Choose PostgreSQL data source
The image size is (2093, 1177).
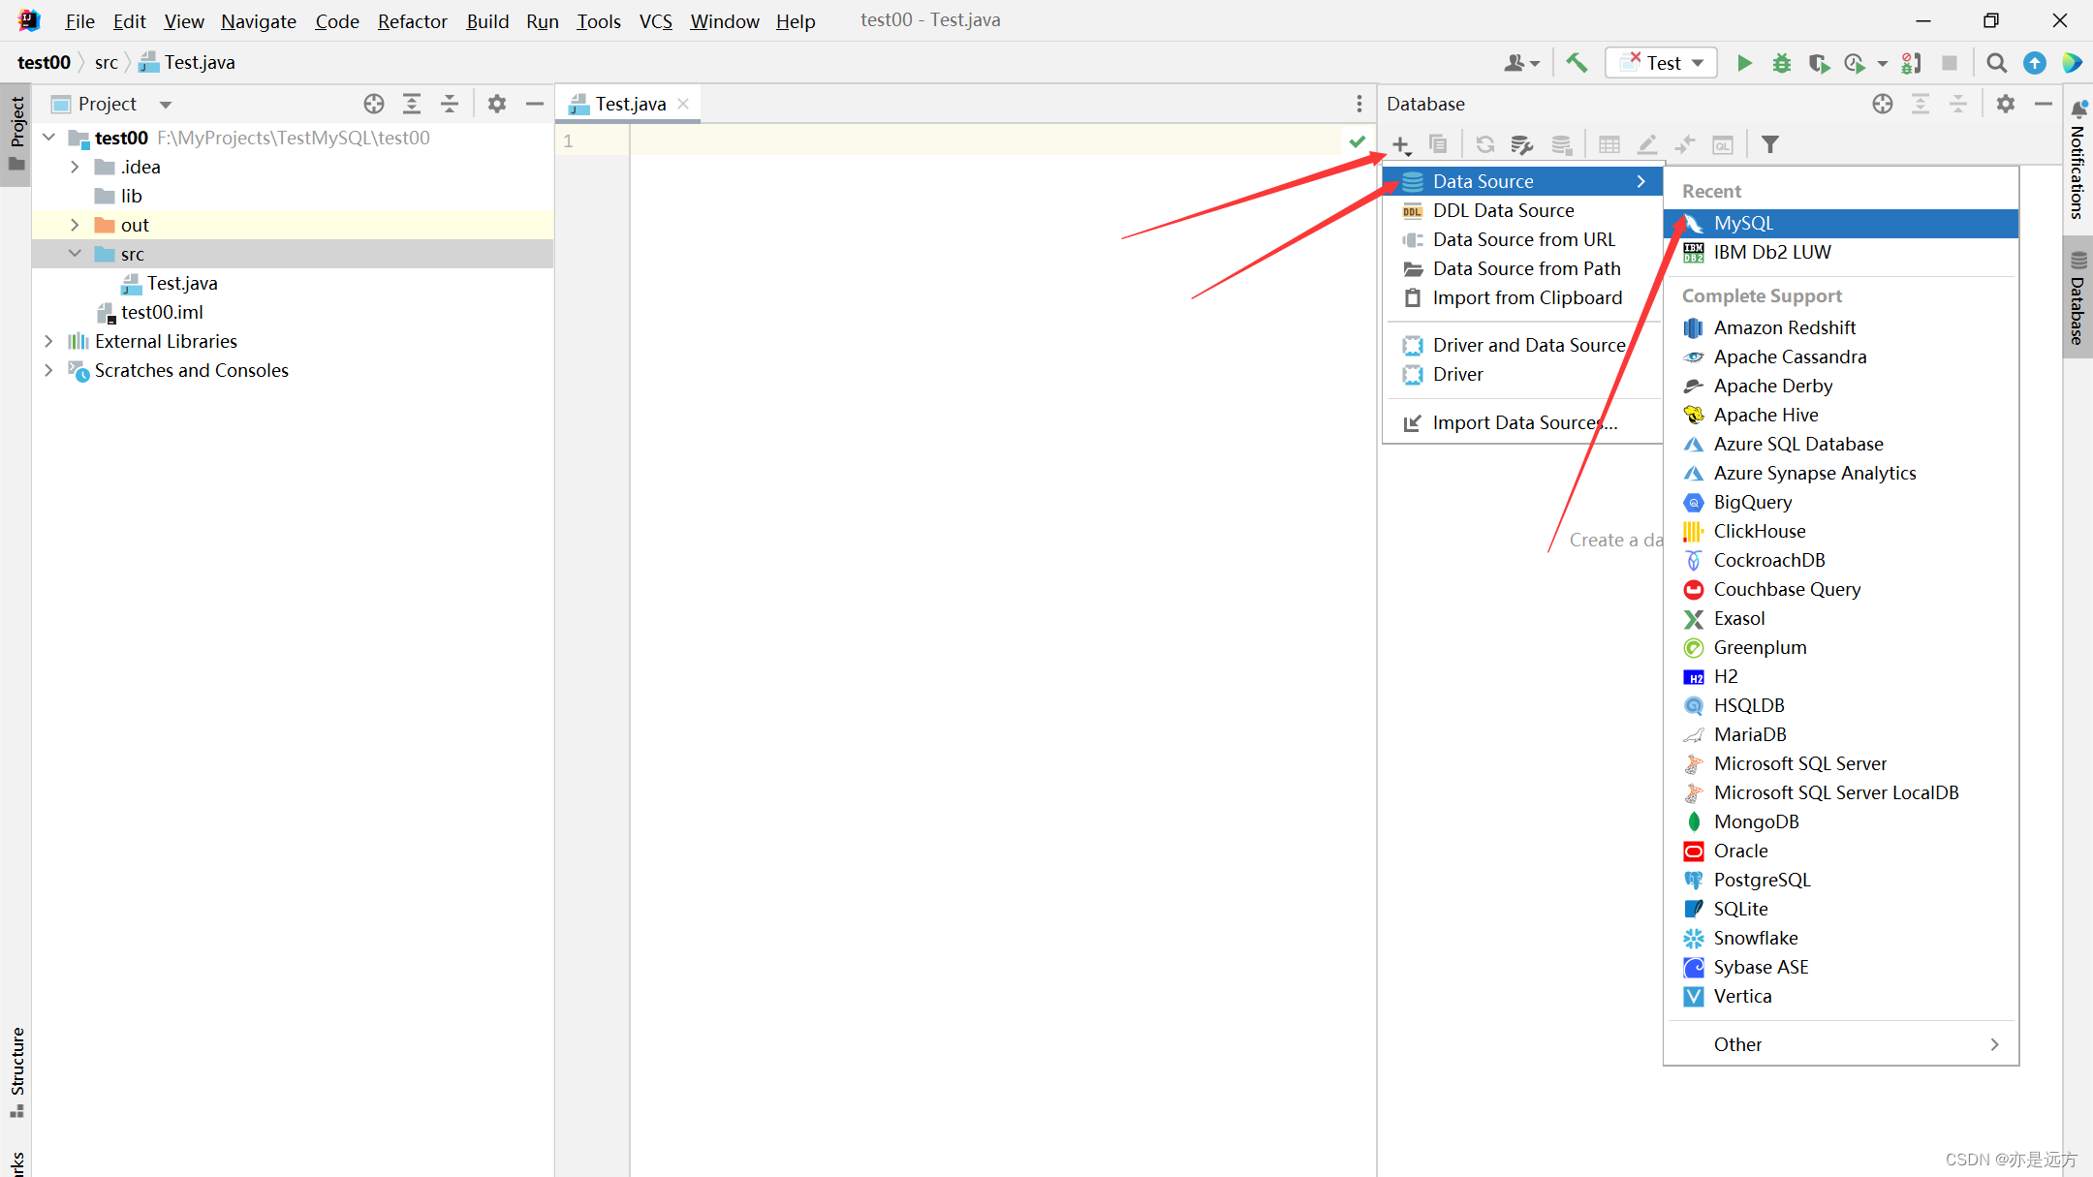pos(1762,880)
